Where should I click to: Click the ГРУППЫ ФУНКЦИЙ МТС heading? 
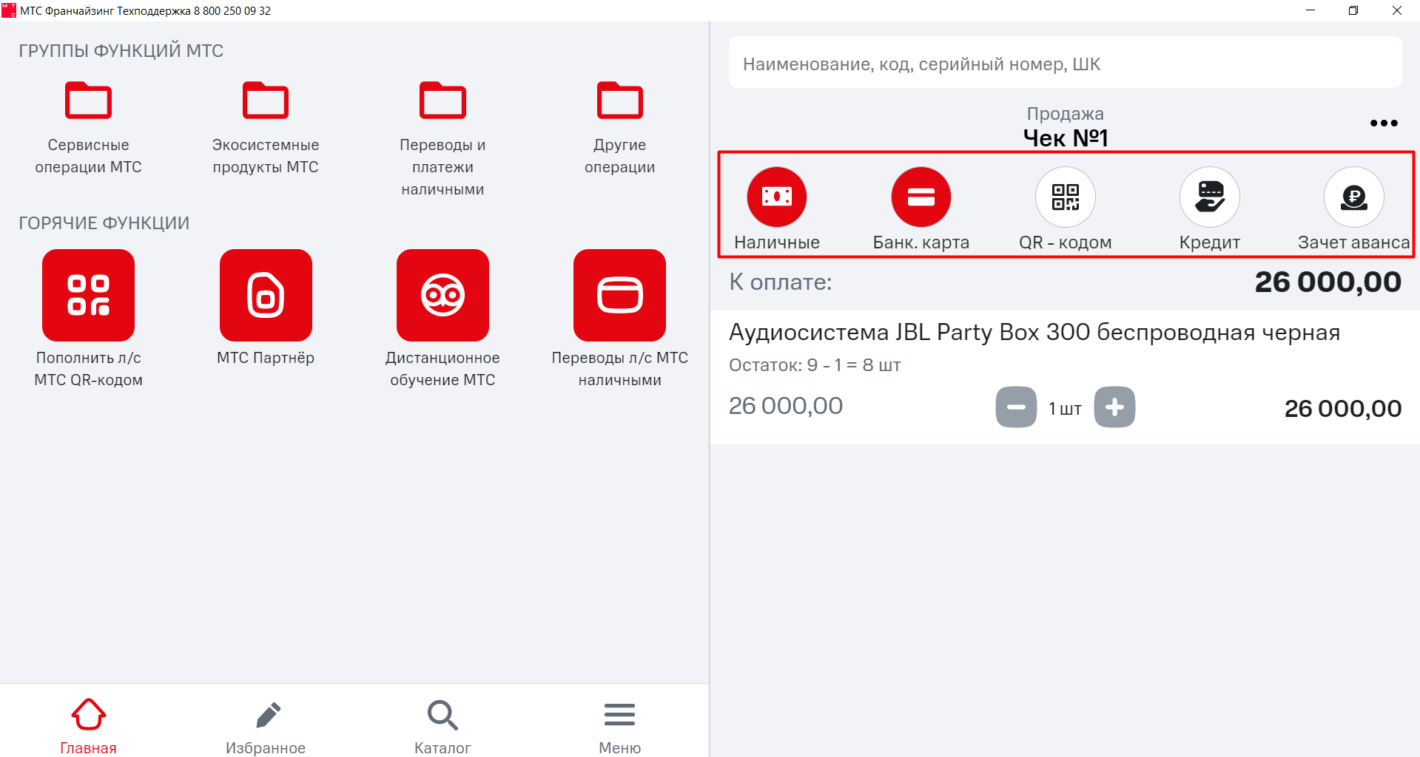(121, 50)
